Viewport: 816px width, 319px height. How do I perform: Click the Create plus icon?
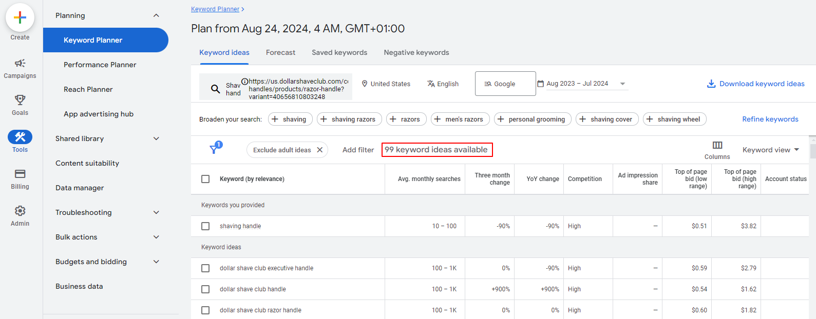[20, 17]
